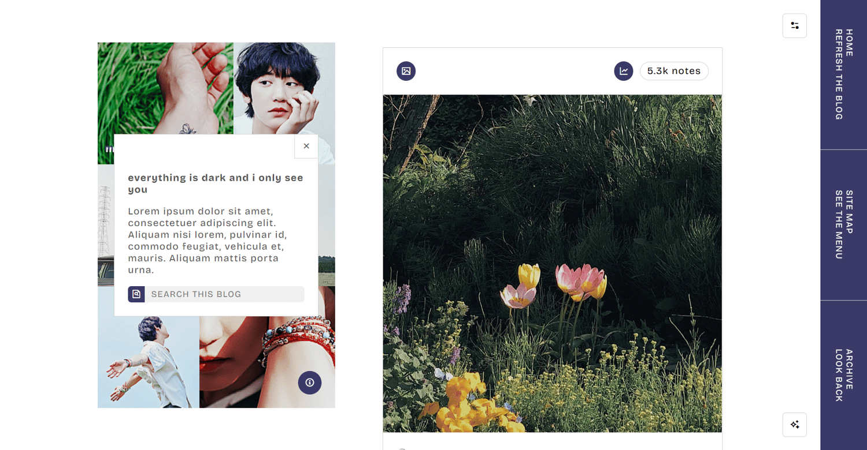Click the portrait photo in sidebar collage
The width and height of the screenshot is (867, 450).
(x=284, y=88)
